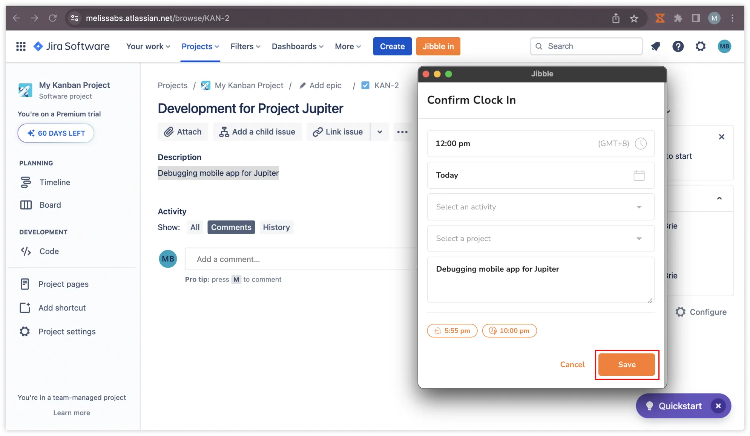Open the Link issue dropdown arrow
750x436 pixels.
click(380, 132)
